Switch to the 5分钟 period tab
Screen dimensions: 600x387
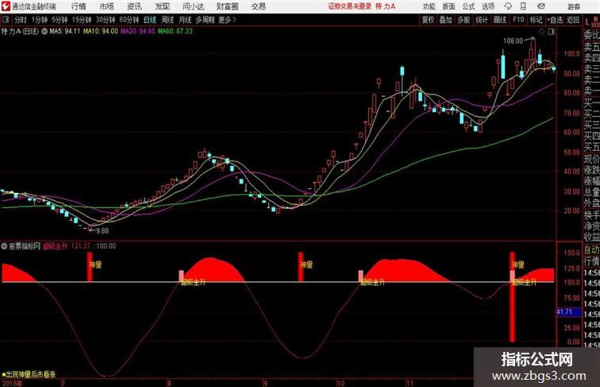tap(59, 20)
